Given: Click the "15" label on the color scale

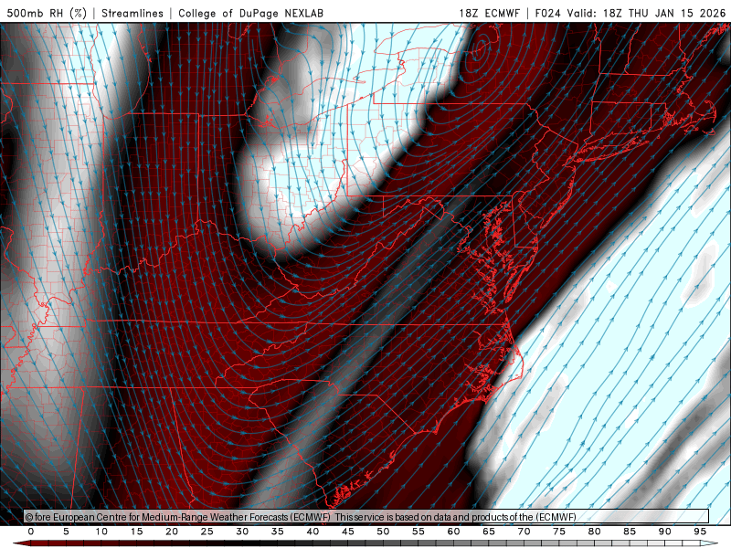Looking at the screenshot, I should coord(136,532).
